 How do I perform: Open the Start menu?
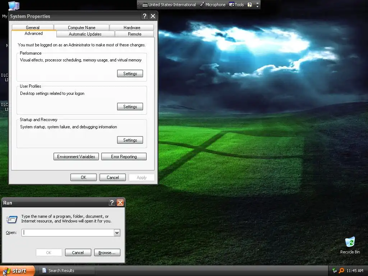click(17, 271)
